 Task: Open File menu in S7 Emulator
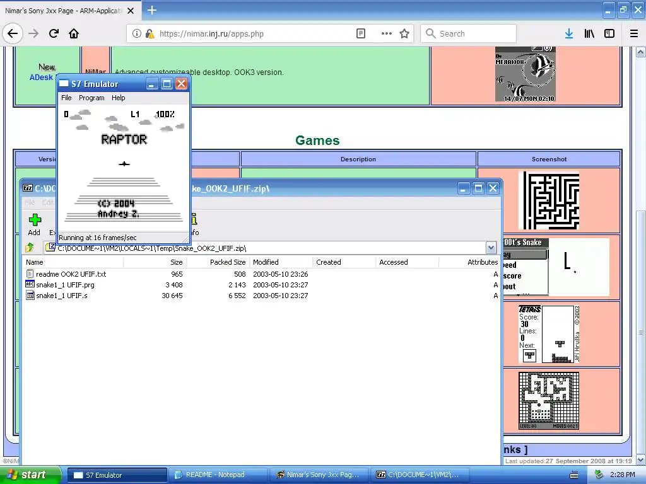pyautogui.click(x=66, y=98)
